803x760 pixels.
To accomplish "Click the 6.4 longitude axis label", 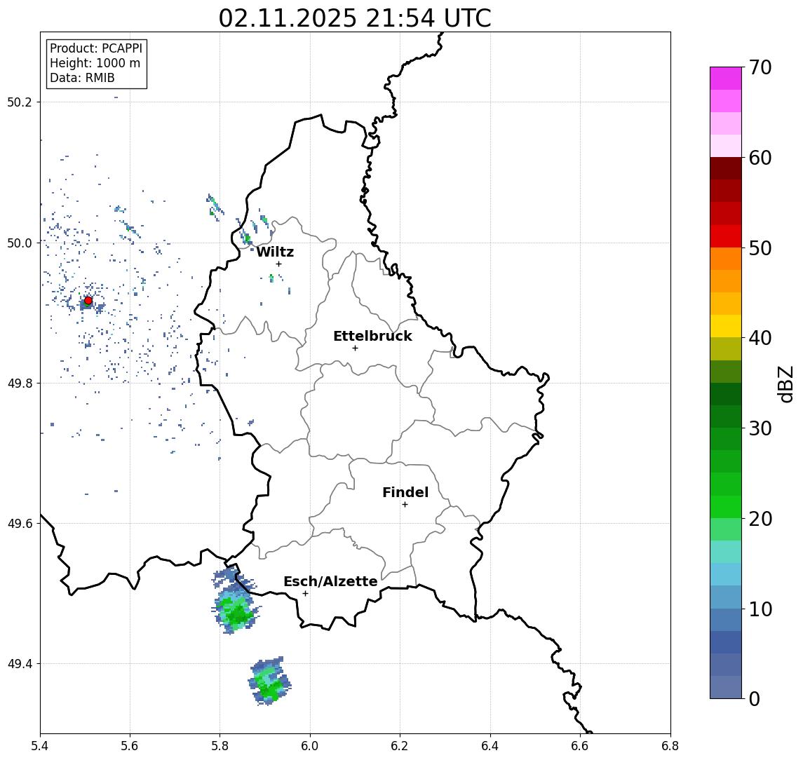I will (490, 746).
